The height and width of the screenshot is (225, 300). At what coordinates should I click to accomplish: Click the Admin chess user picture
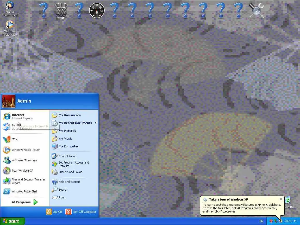pyautogui.click(x=9, y=101)
